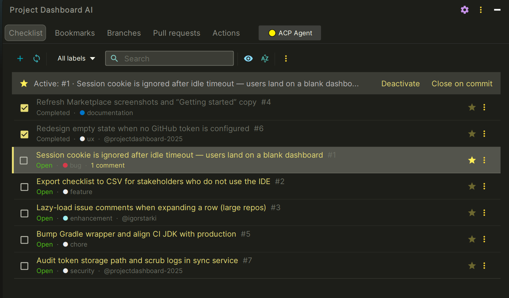Select Refresh Marketplace screenshots title
The height and width of the screenshot is (298, 509).
[x=147, y=102]
